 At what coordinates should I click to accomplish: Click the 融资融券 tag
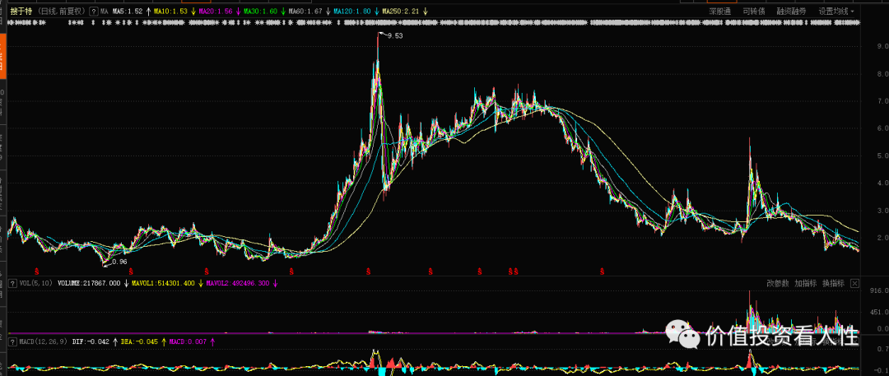coord(791,12)
